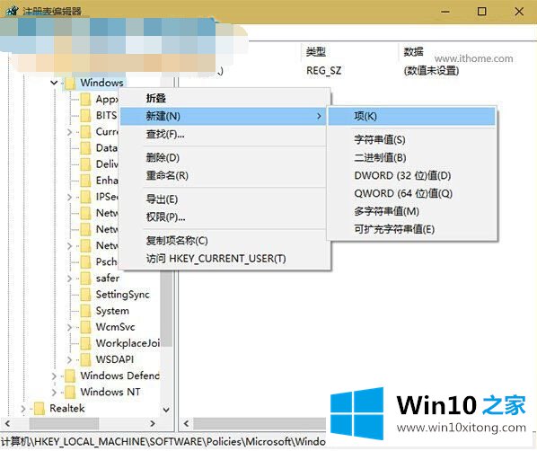The height and width of the screenshot is (451, 537).
Task: Choose 导出(E) from context menu
Action: coord(223,199)
